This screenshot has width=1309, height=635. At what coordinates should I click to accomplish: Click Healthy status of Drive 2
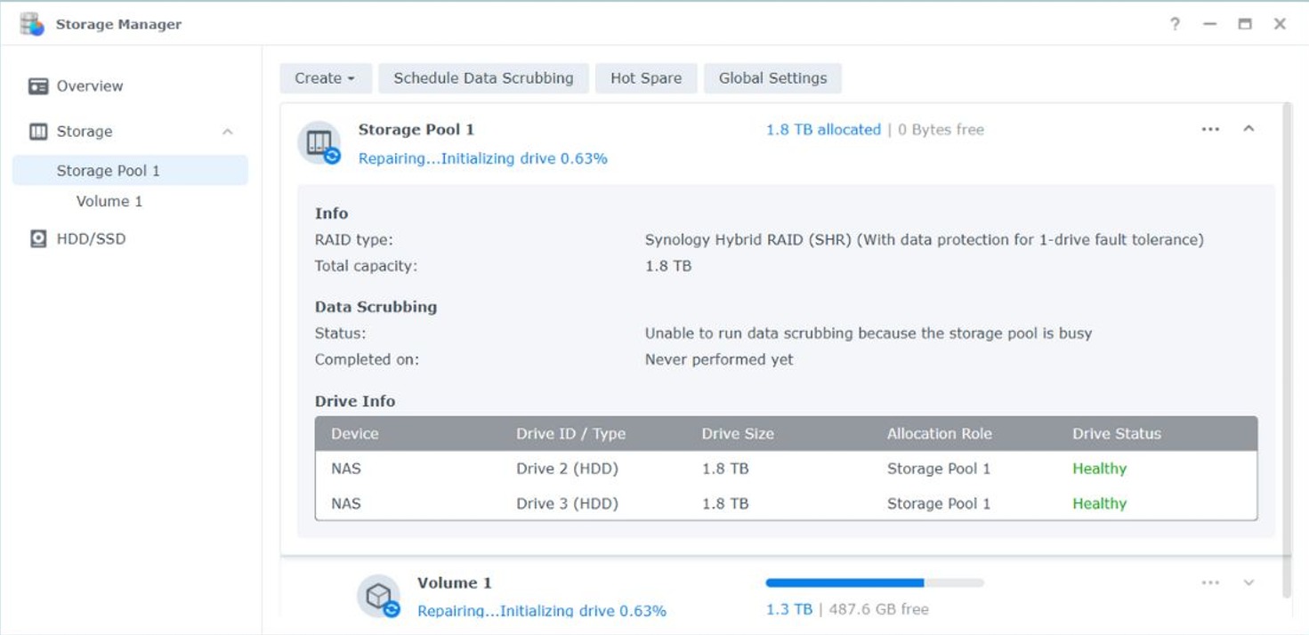(1099, 469)
